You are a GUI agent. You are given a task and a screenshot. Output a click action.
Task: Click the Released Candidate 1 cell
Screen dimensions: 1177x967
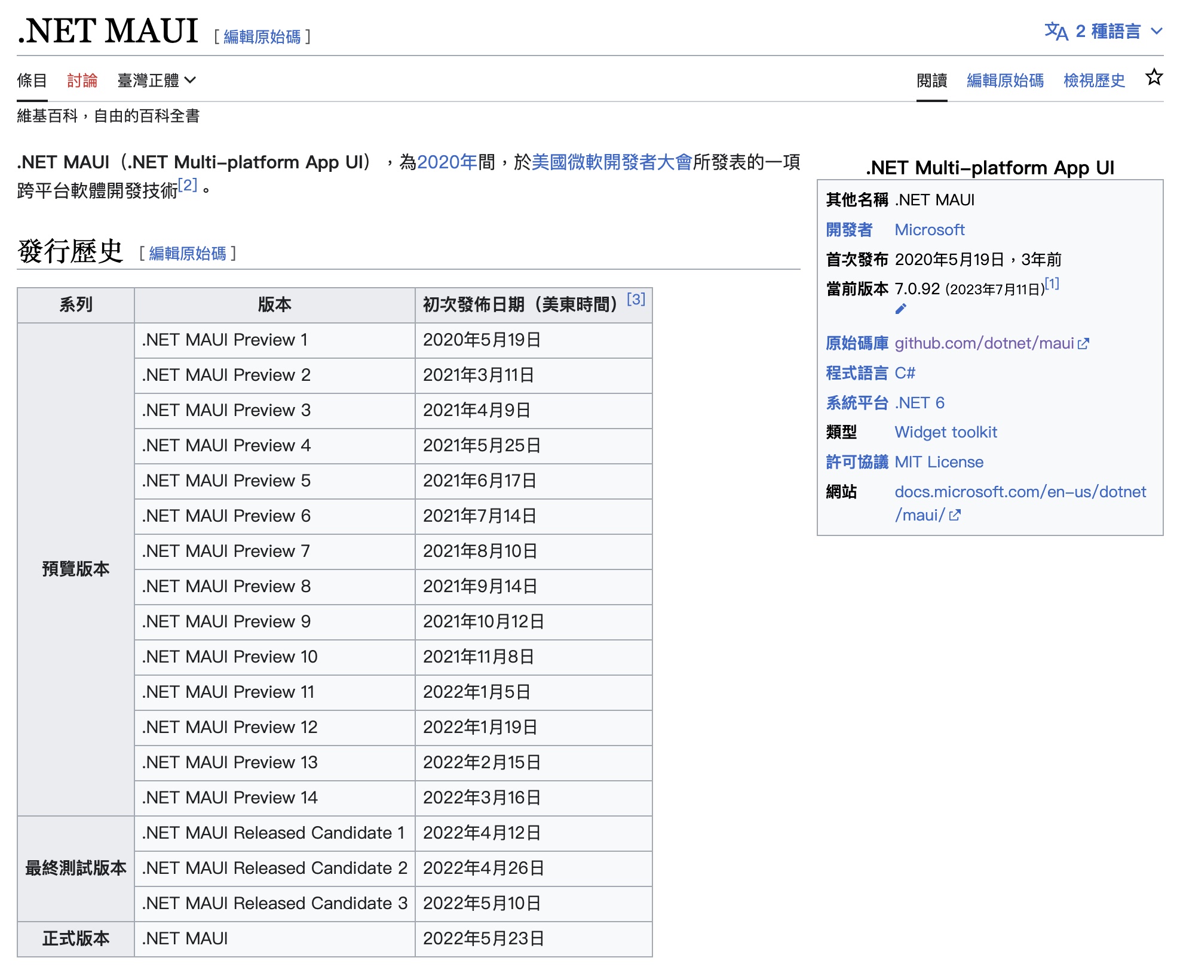(275, 833)
